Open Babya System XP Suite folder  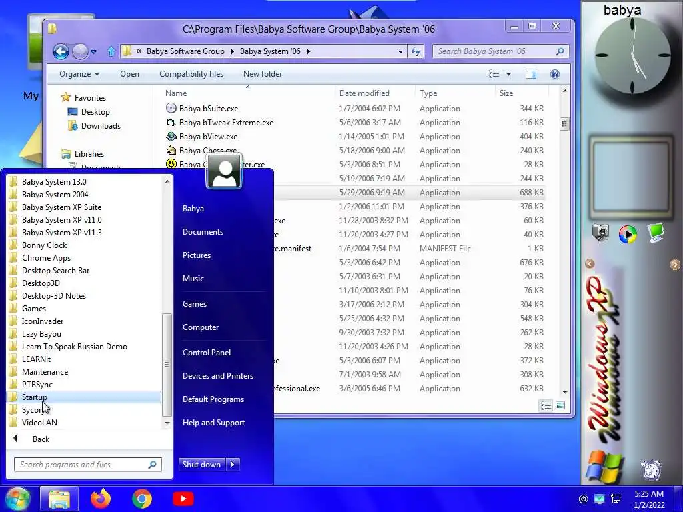coord(83,207)
